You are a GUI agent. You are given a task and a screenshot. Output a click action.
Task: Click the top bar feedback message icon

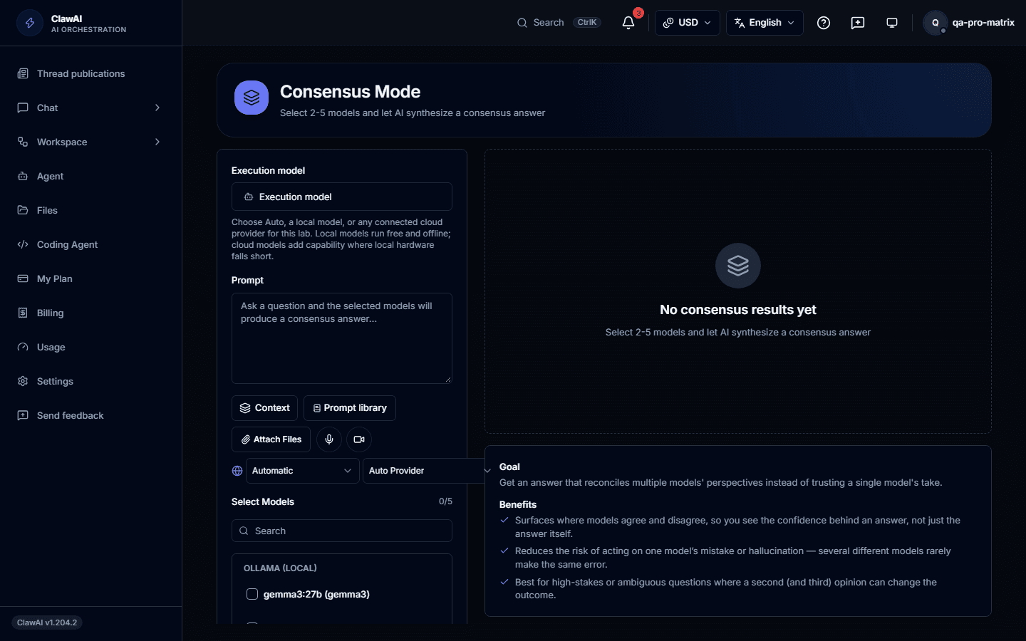coord(858,23)
